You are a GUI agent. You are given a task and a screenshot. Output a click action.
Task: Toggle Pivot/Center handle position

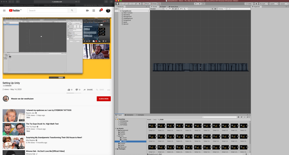pyautogui.click(x=146, y=4)
